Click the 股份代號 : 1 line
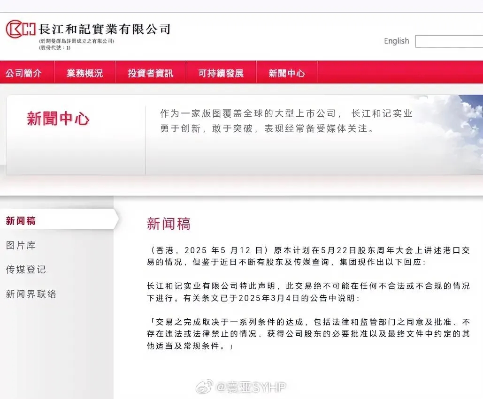Screen dimensions: 483x399 tap(55, 48)
